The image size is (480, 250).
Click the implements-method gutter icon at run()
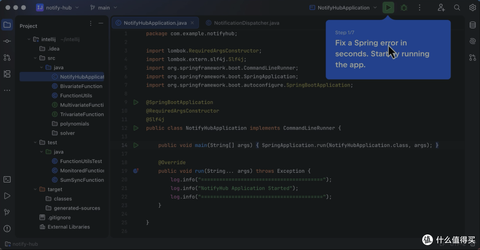tap(136, 171)
